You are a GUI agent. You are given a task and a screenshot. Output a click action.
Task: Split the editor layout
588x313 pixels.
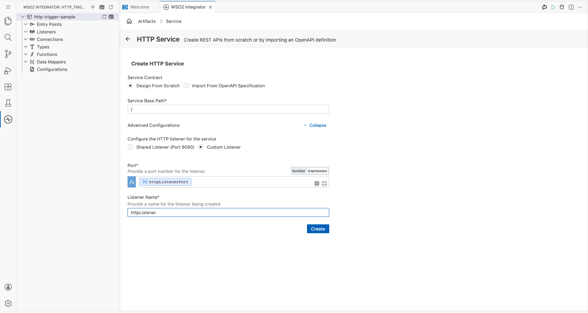tap(571, 7)
